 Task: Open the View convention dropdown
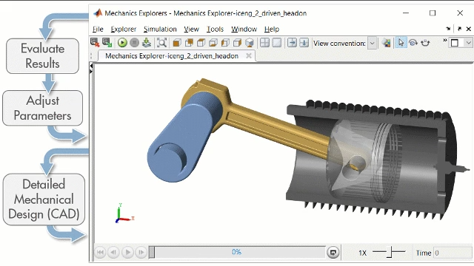(x=372, y=43)
